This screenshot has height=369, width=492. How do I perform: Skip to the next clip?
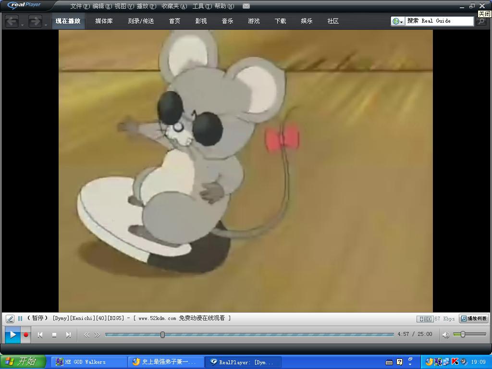pyautogui.click(x=68, y=335)
